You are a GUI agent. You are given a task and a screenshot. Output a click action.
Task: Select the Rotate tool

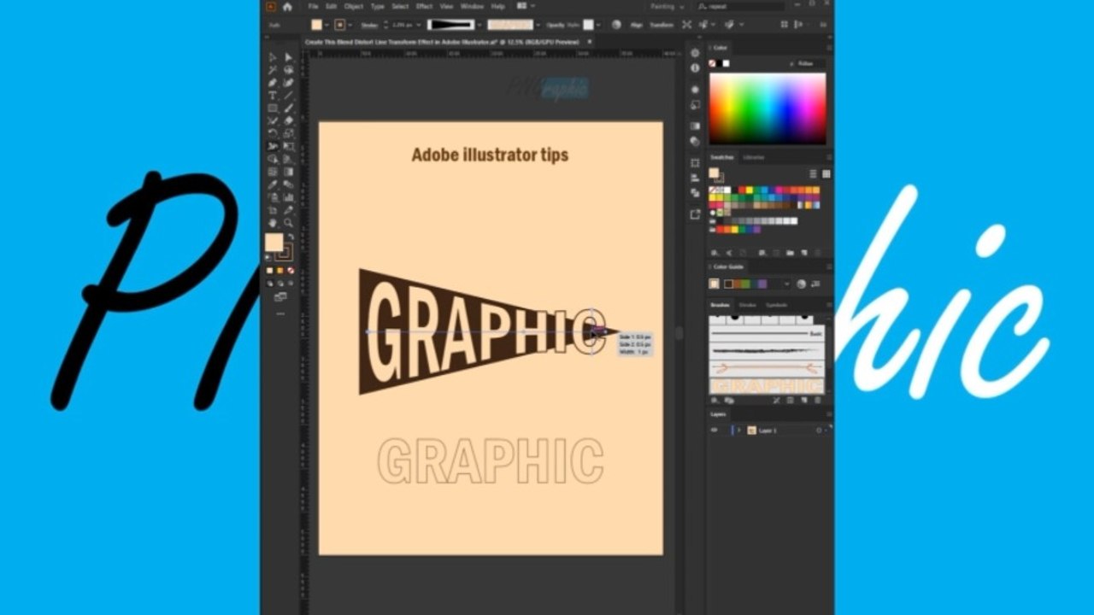tap(273, 133)
